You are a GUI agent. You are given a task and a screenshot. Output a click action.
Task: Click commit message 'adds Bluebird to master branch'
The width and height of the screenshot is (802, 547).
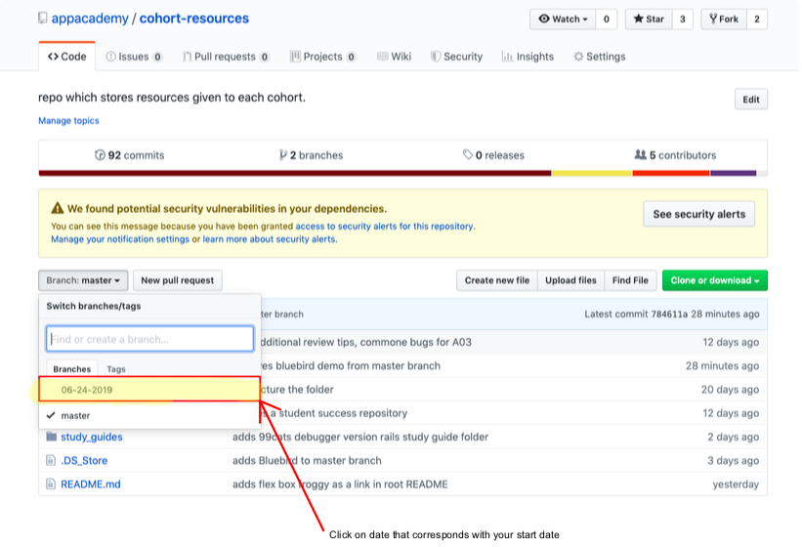(307, 460)
